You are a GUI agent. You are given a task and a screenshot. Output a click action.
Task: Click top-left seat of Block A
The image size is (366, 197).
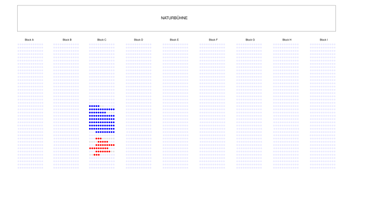[x=19, y=44]
